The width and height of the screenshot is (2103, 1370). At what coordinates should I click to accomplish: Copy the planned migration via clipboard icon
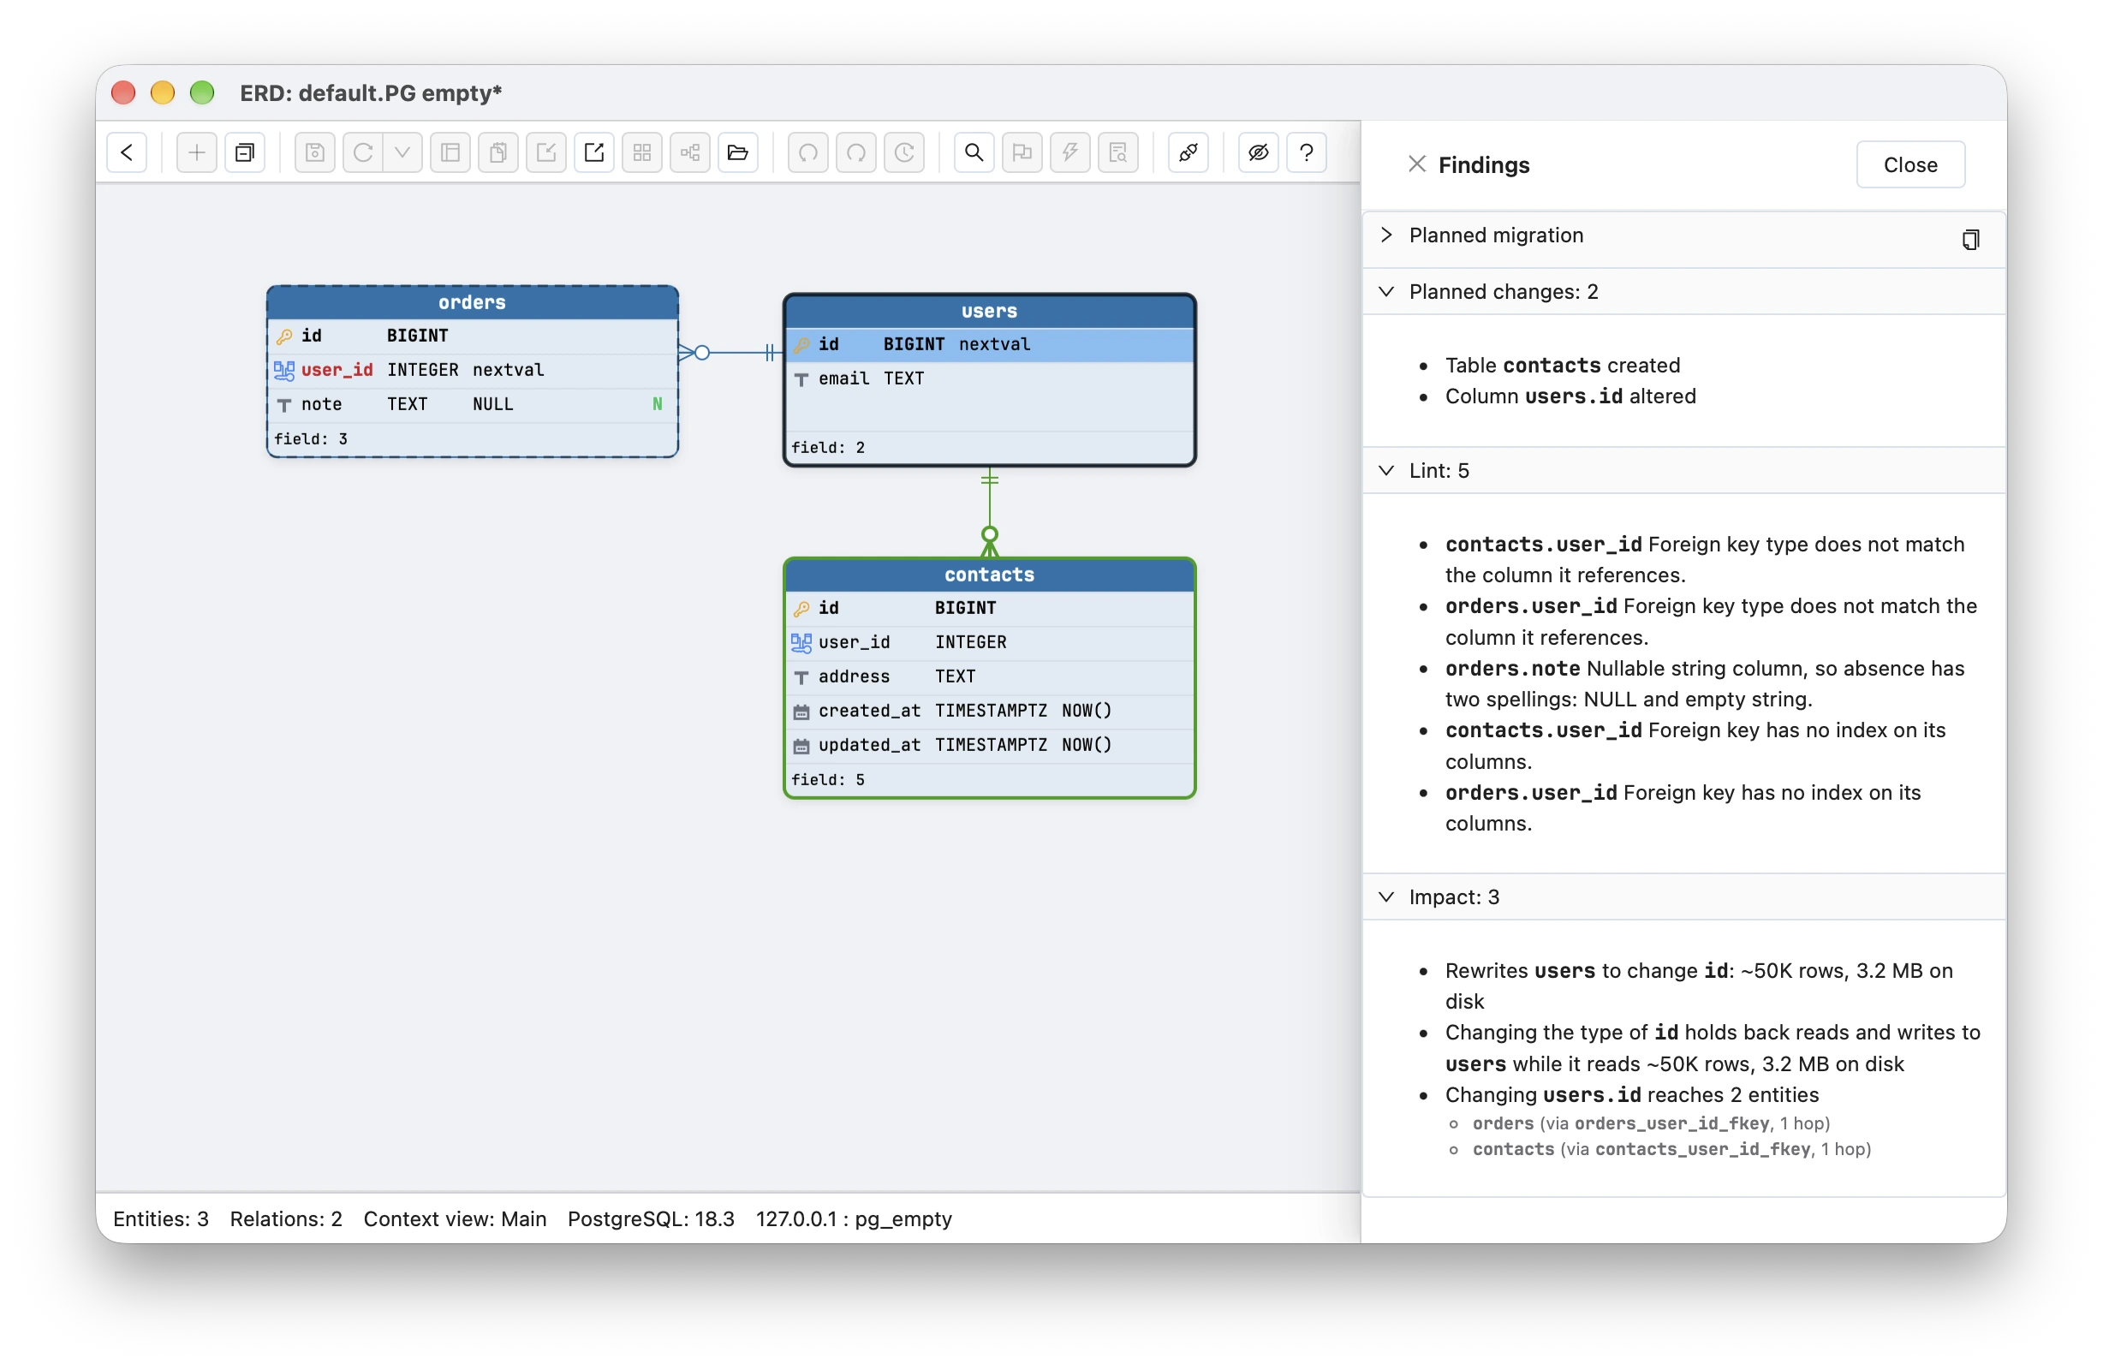1970,240
